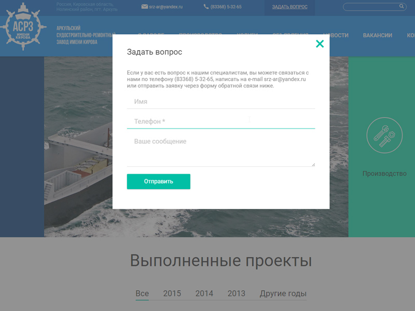Open the Производство section link
Screen dimensions: 415x311
coord(384,174)
